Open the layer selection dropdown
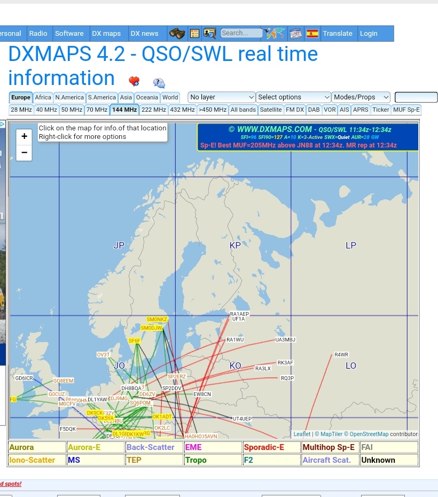Image resolution: width=438 pixels, height=497 pixels. pos(221,97)
